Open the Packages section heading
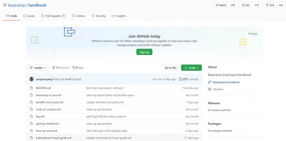The width and height of the screenshot is (286, 141). [x=214, y=124]
